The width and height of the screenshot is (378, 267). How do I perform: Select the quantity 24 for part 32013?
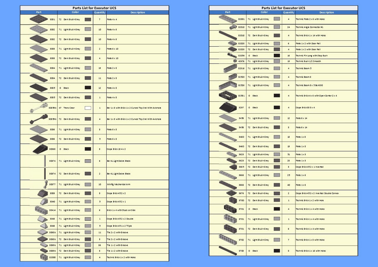289,27
